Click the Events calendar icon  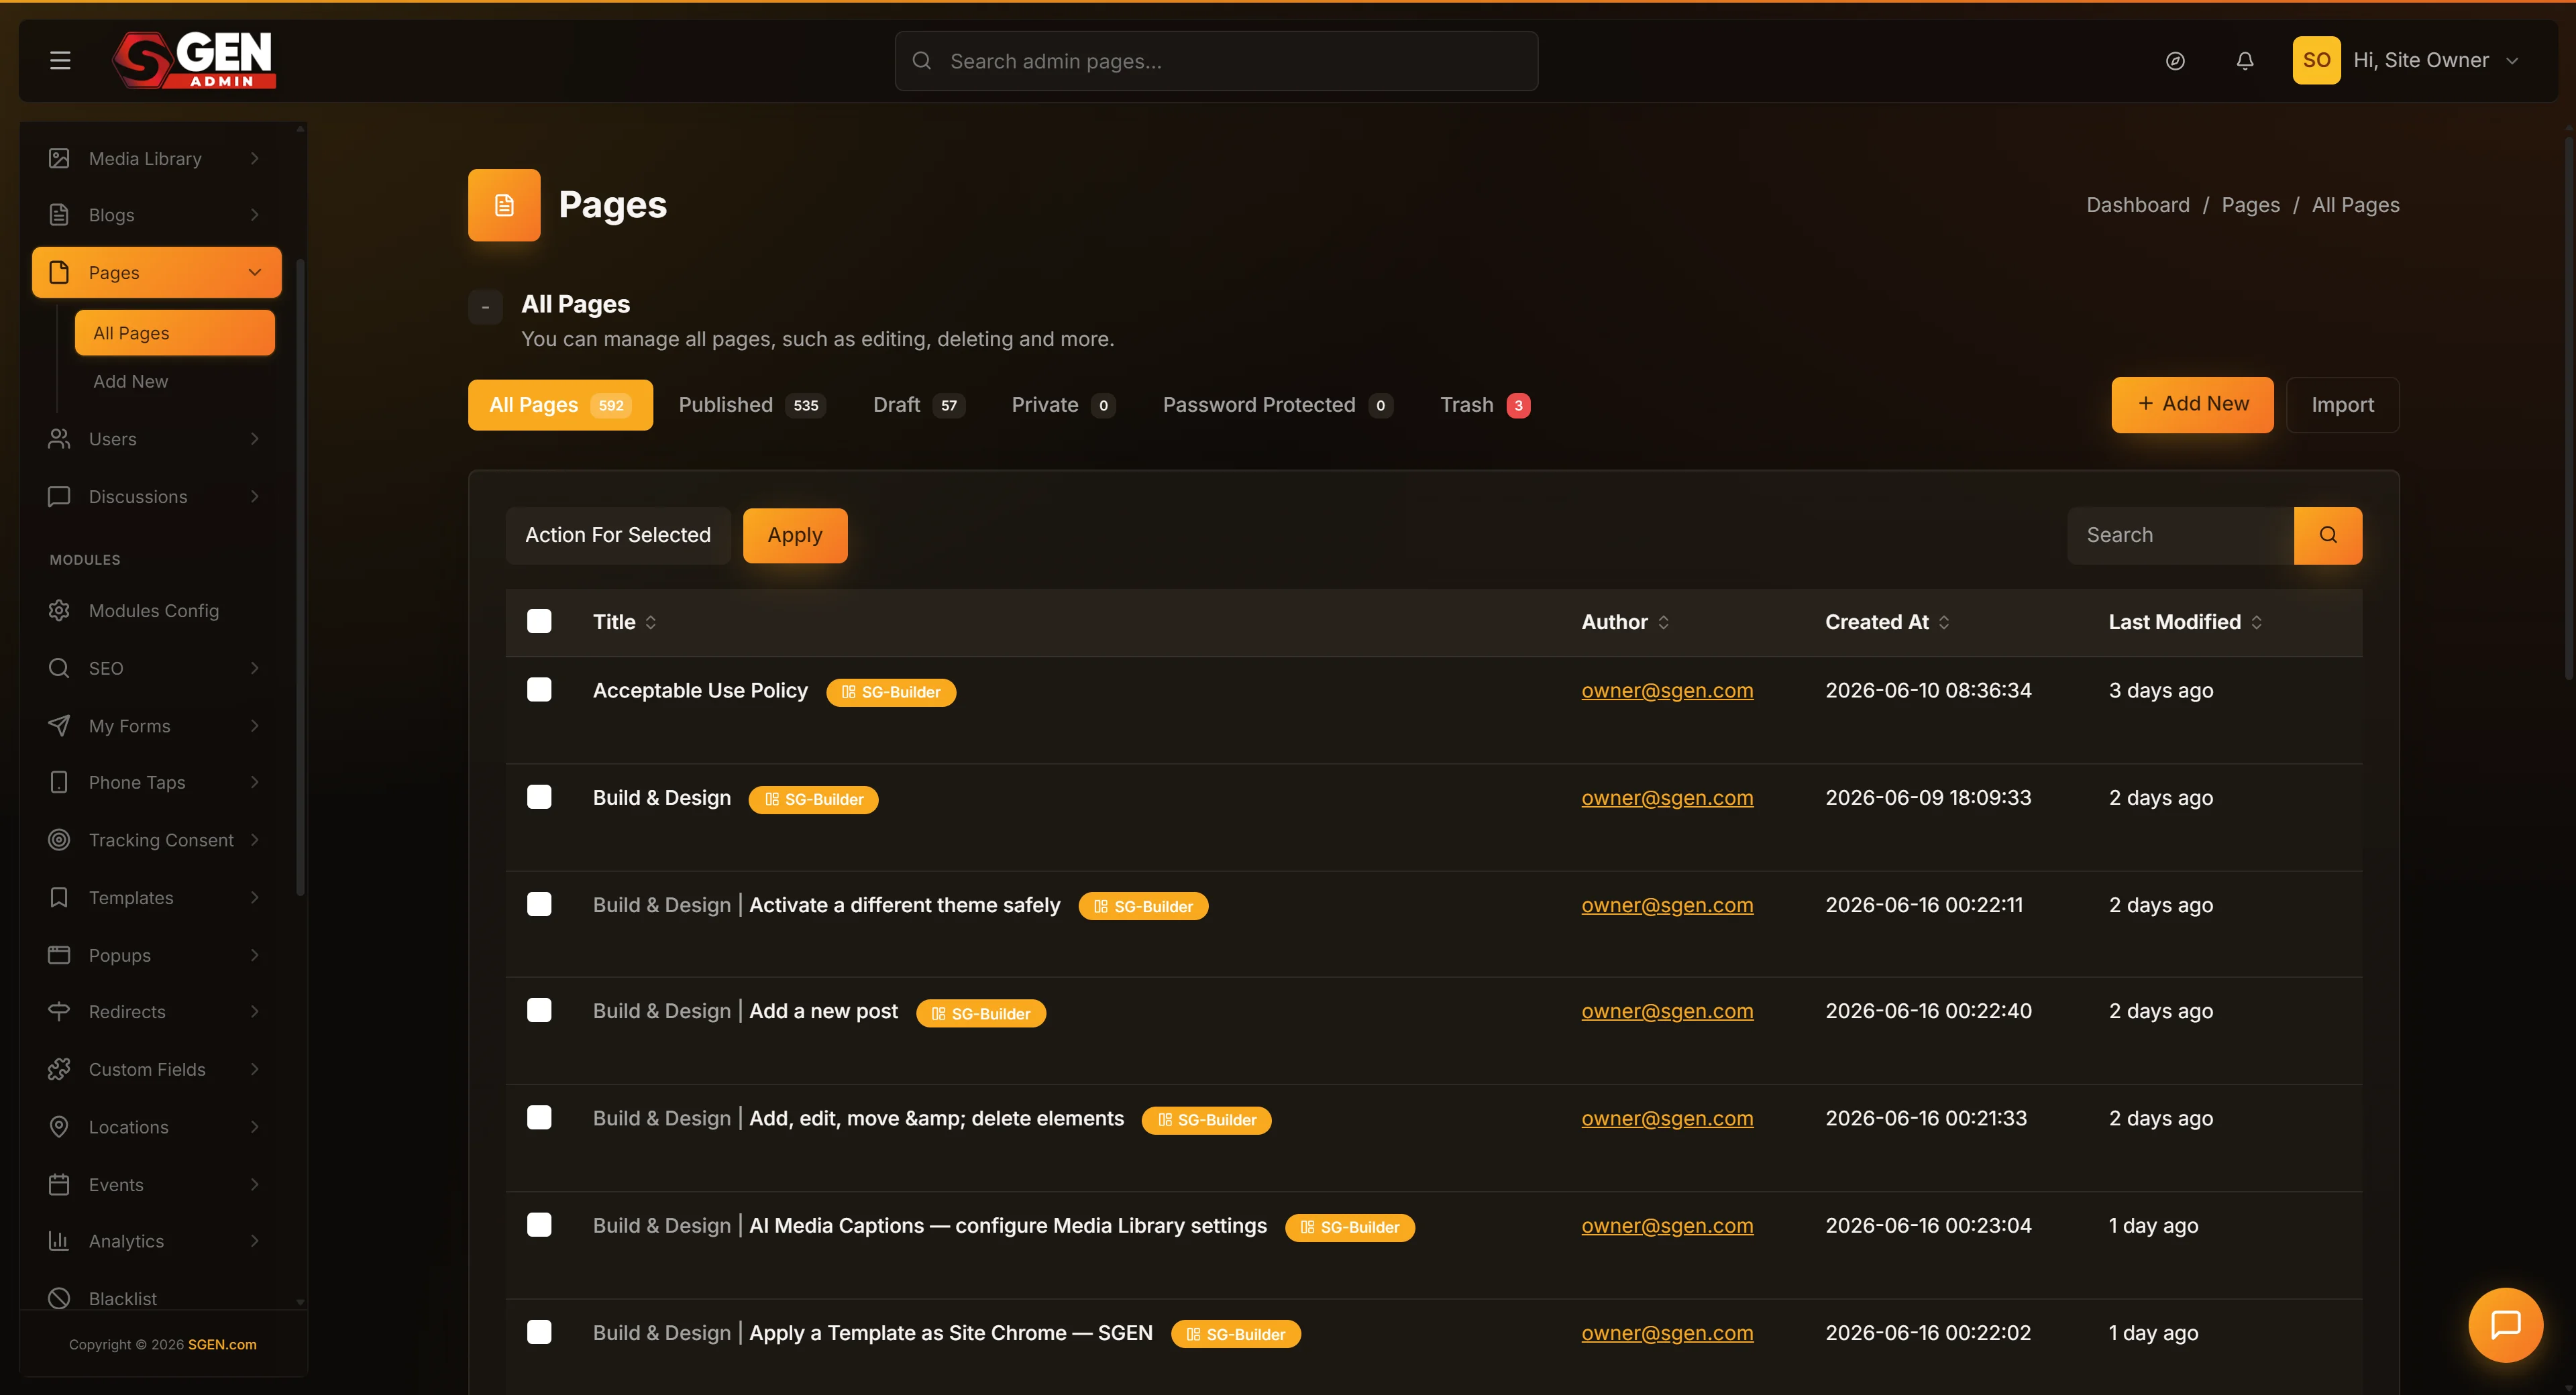(x=59, y=1184)
